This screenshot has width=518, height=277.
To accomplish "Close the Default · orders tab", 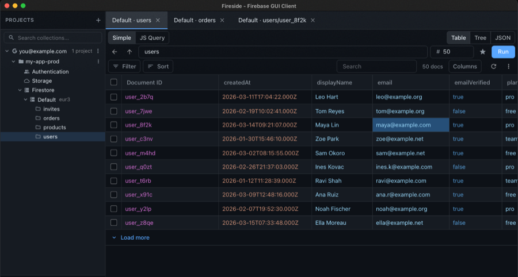I will click(x=222, y=21).
